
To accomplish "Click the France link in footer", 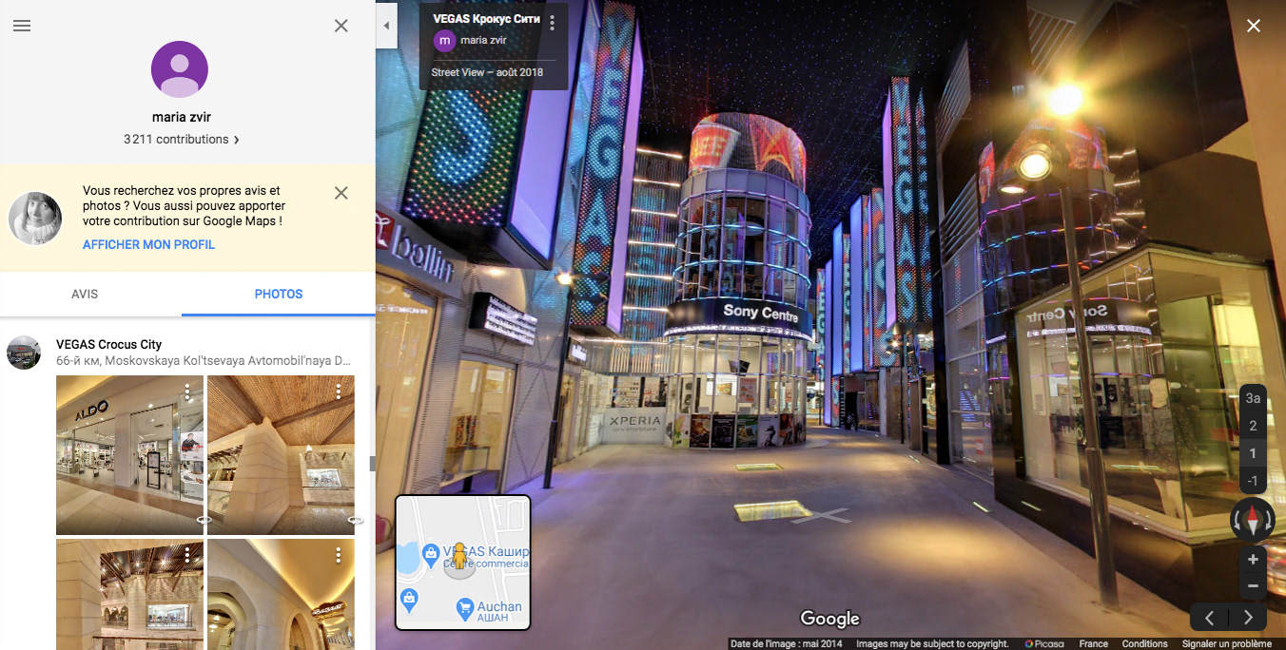I will (x=1094, y=643).
